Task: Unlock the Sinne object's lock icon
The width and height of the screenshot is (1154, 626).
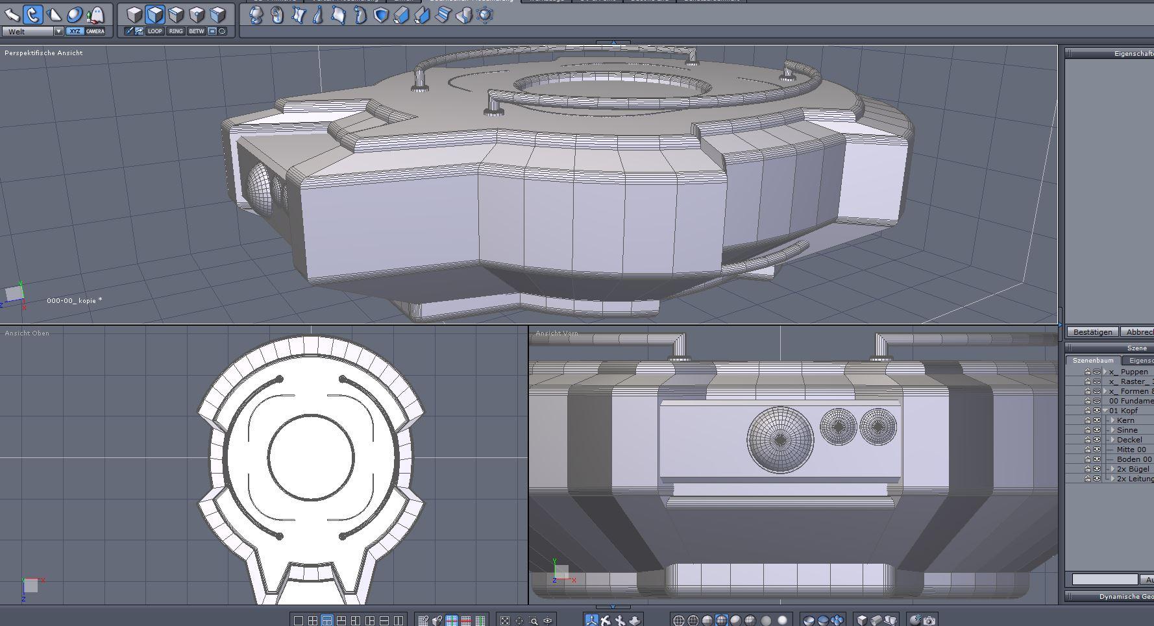Action: tap(1087, 430)
